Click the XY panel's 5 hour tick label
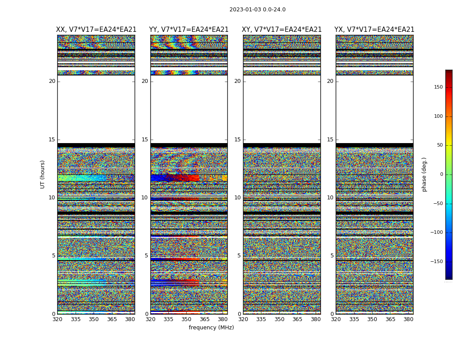The width and height of the screenshot is (459, 349). pyautogui.click(x=239, y=256)
